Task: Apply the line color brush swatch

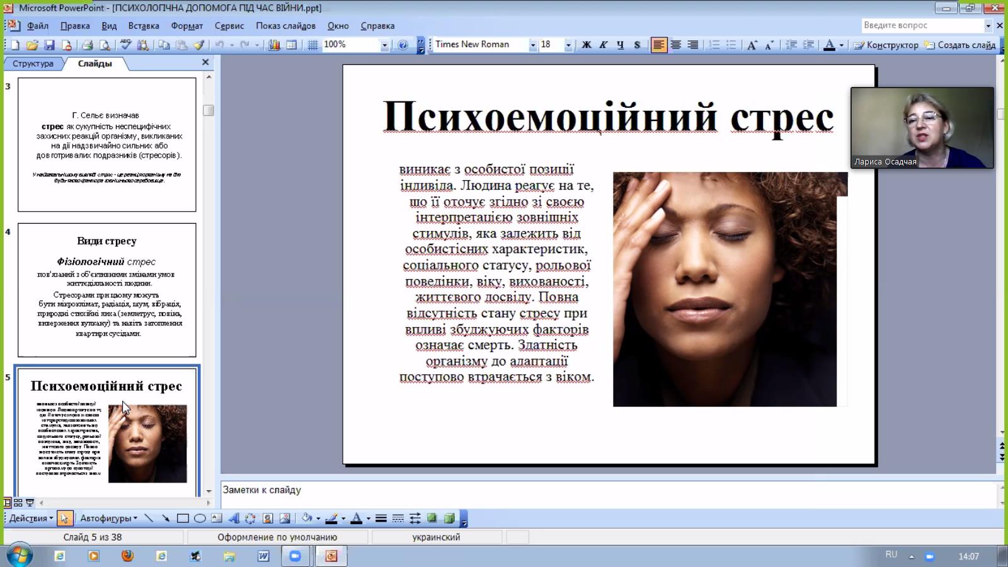Action: click(x=331, y=518)
